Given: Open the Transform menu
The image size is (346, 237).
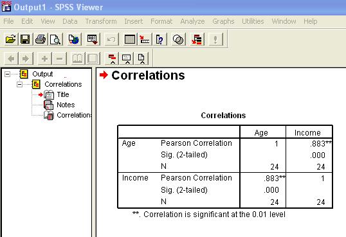Looking at the screenshot, I should 101,21.
